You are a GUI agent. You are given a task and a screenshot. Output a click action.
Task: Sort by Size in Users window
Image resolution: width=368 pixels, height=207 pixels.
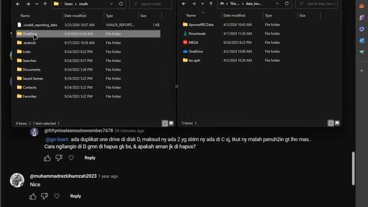(143, 16)
